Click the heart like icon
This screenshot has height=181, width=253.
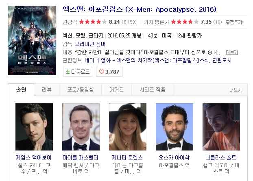(x=102, y=72)
